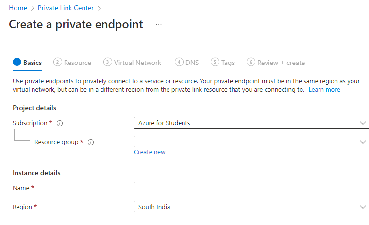Click the Subscription info icon
Viewport: 369px width, 225px height.
60,123
